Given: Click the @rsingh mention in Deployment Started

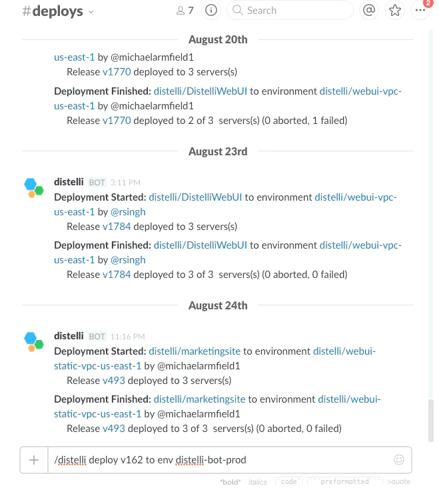Looking at the screenshot, I should point(128,211).
